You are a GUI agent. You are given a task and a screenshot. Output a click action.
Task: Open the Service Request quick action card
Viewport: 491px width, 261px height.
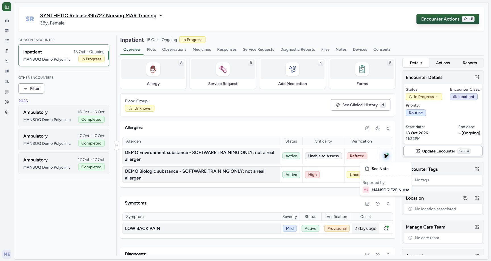[223, 74]
